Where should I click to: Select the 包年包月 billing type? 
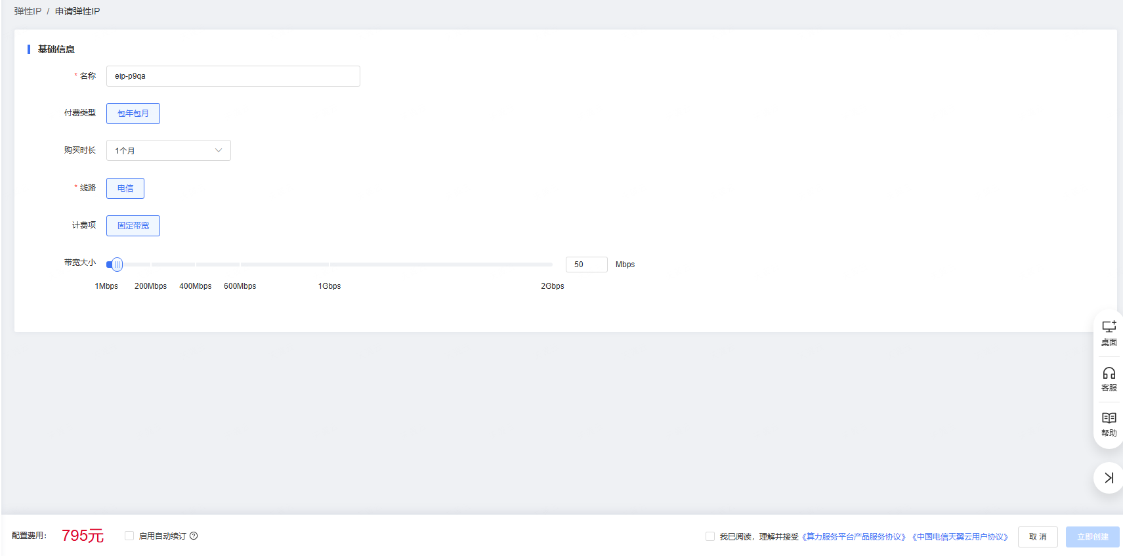[133, 114]
